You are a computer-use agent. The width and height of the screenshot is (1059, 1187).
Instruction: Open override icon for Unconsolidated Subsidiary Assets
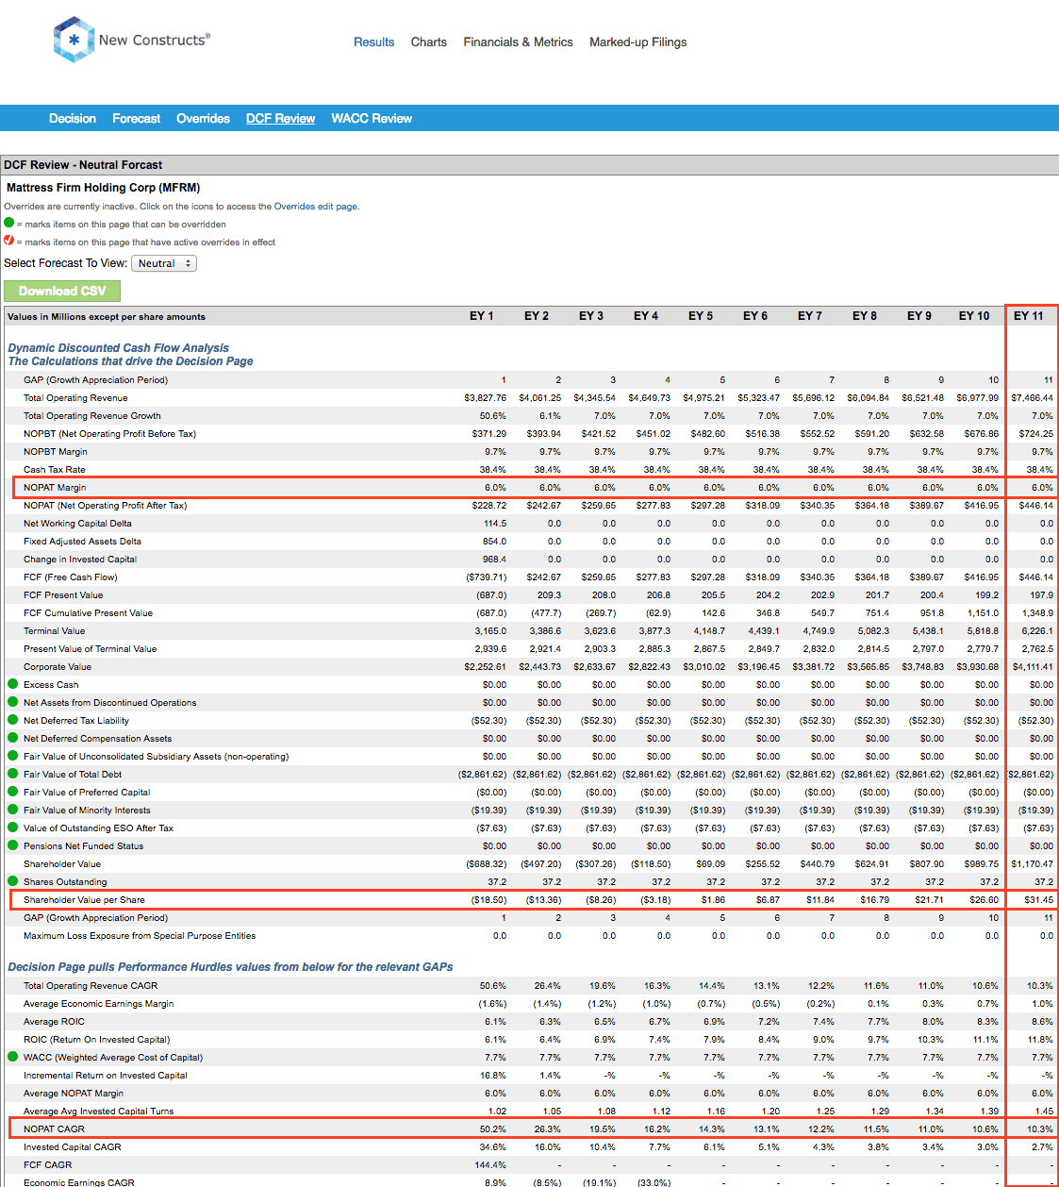tap(13, 756)
